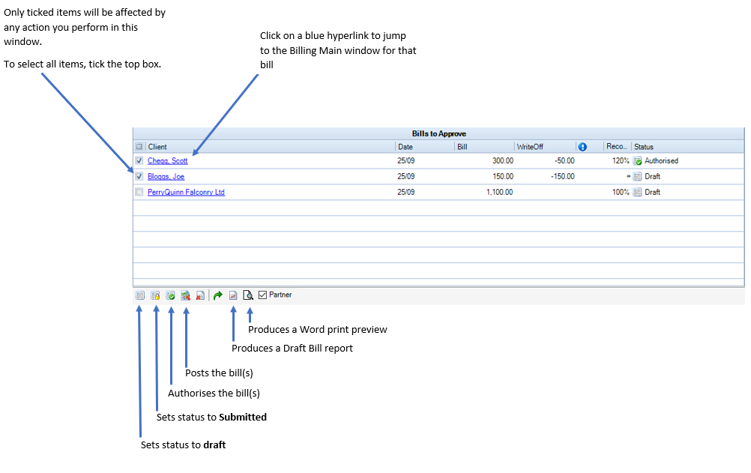Open the Bloggs, Joe bill link

tap(166, 176)
